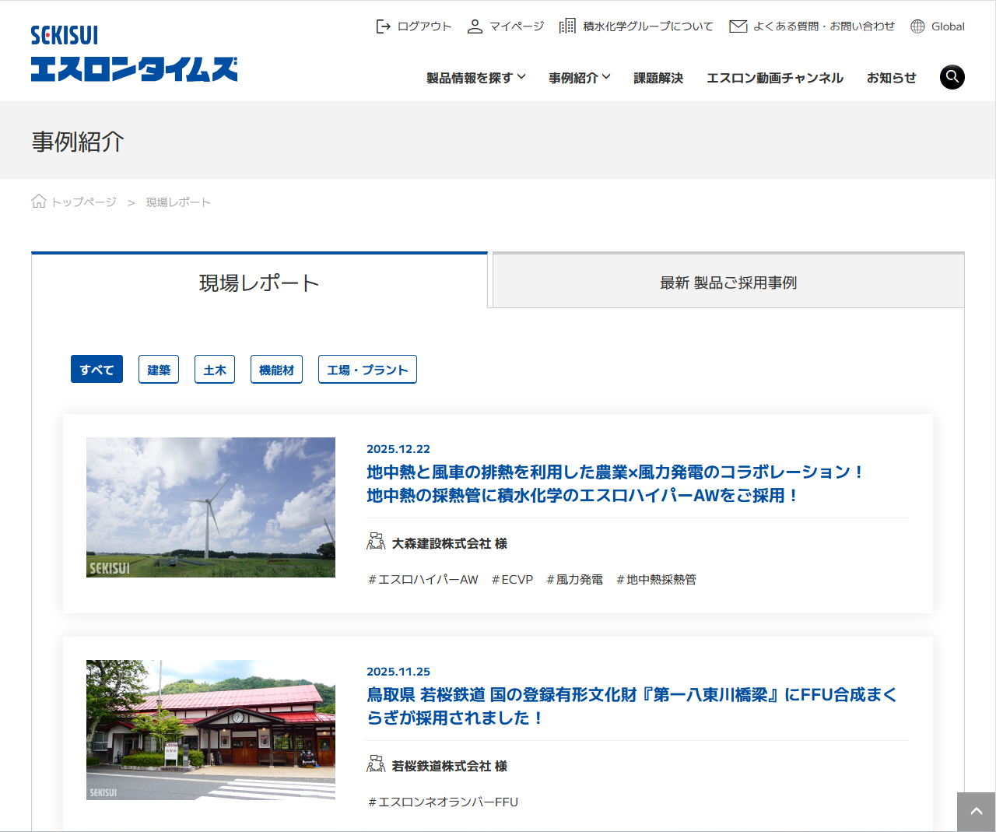Screen dimensions: 996x832
Task: Open the 若桜鉄道 FFU article headline link
Action: 631,707
